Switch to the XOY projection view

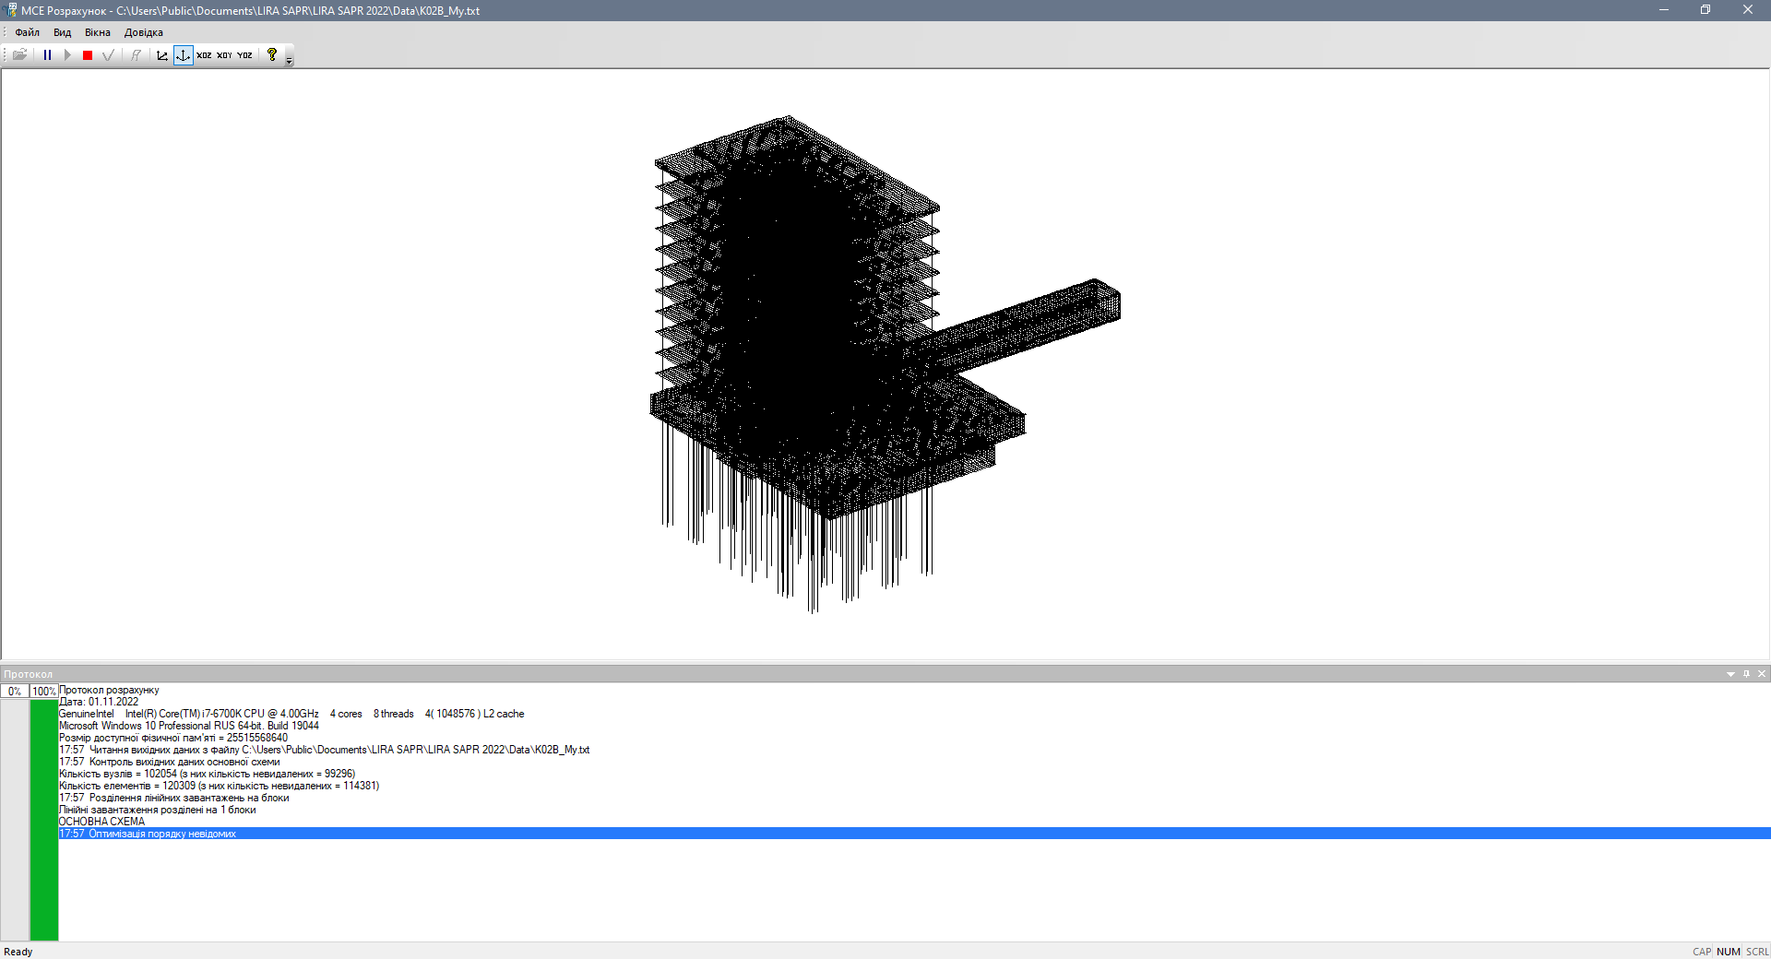(224, 55)
